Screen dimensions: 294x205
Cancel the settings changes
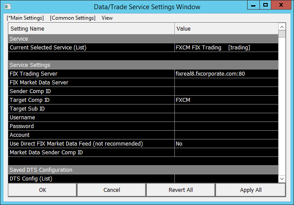(x=112, y=190)
